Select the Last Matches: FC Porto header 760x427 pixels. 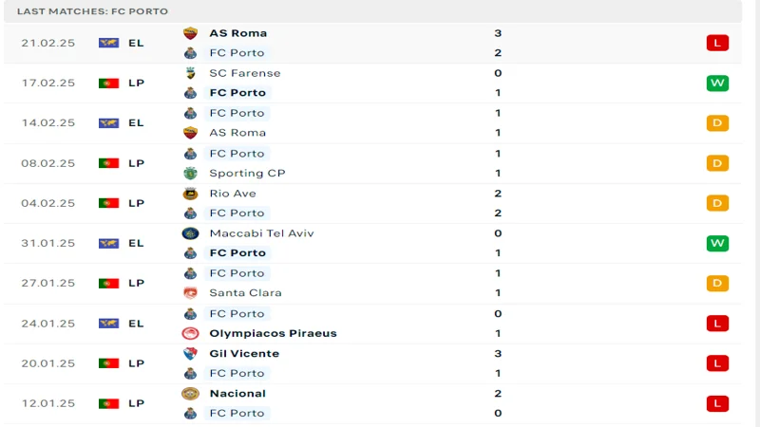tap(92, 11)
